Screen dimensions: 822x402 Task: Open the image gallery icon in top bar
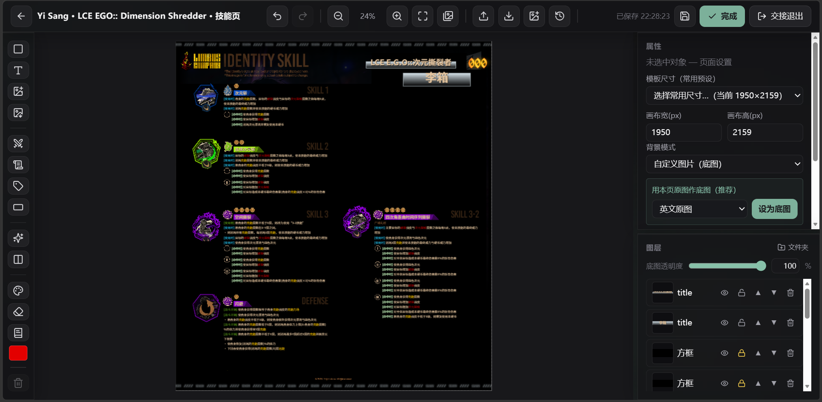coord(448,16)
